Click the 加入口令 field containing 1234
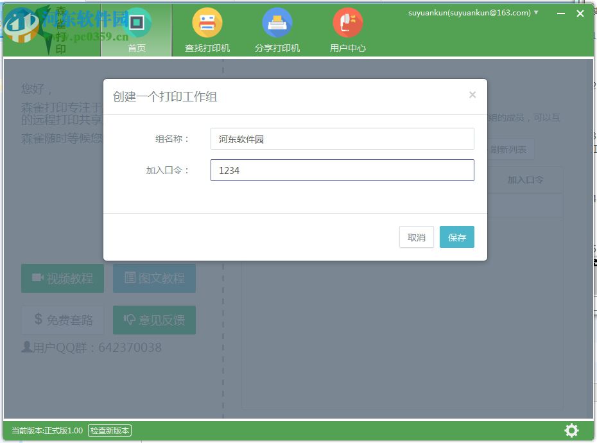 (x=342, y=169)
